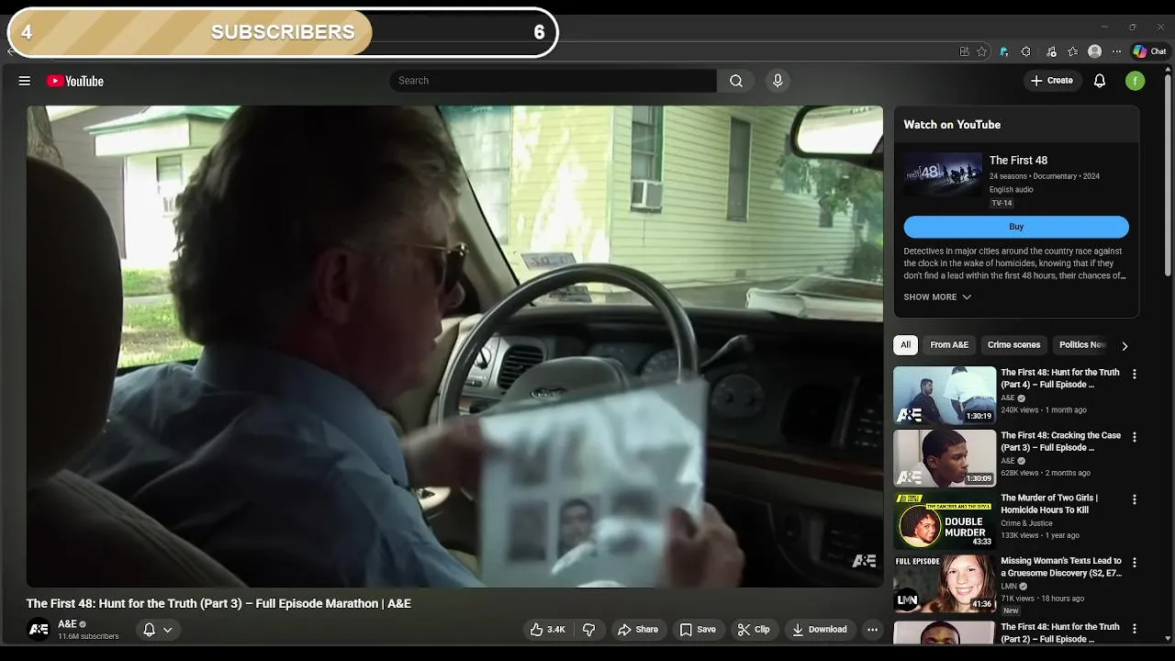Screen dimensions: 1175x661
Task: Open options for Cracking the Case Part 3
Action: (1135, 437)
